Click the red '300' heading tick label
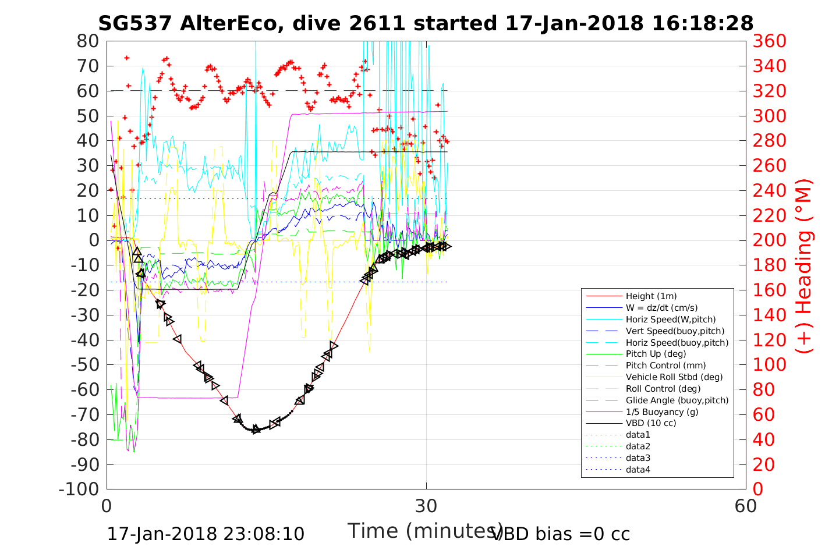825x550 pixels. pyautogui.click(x=769, y=116)
